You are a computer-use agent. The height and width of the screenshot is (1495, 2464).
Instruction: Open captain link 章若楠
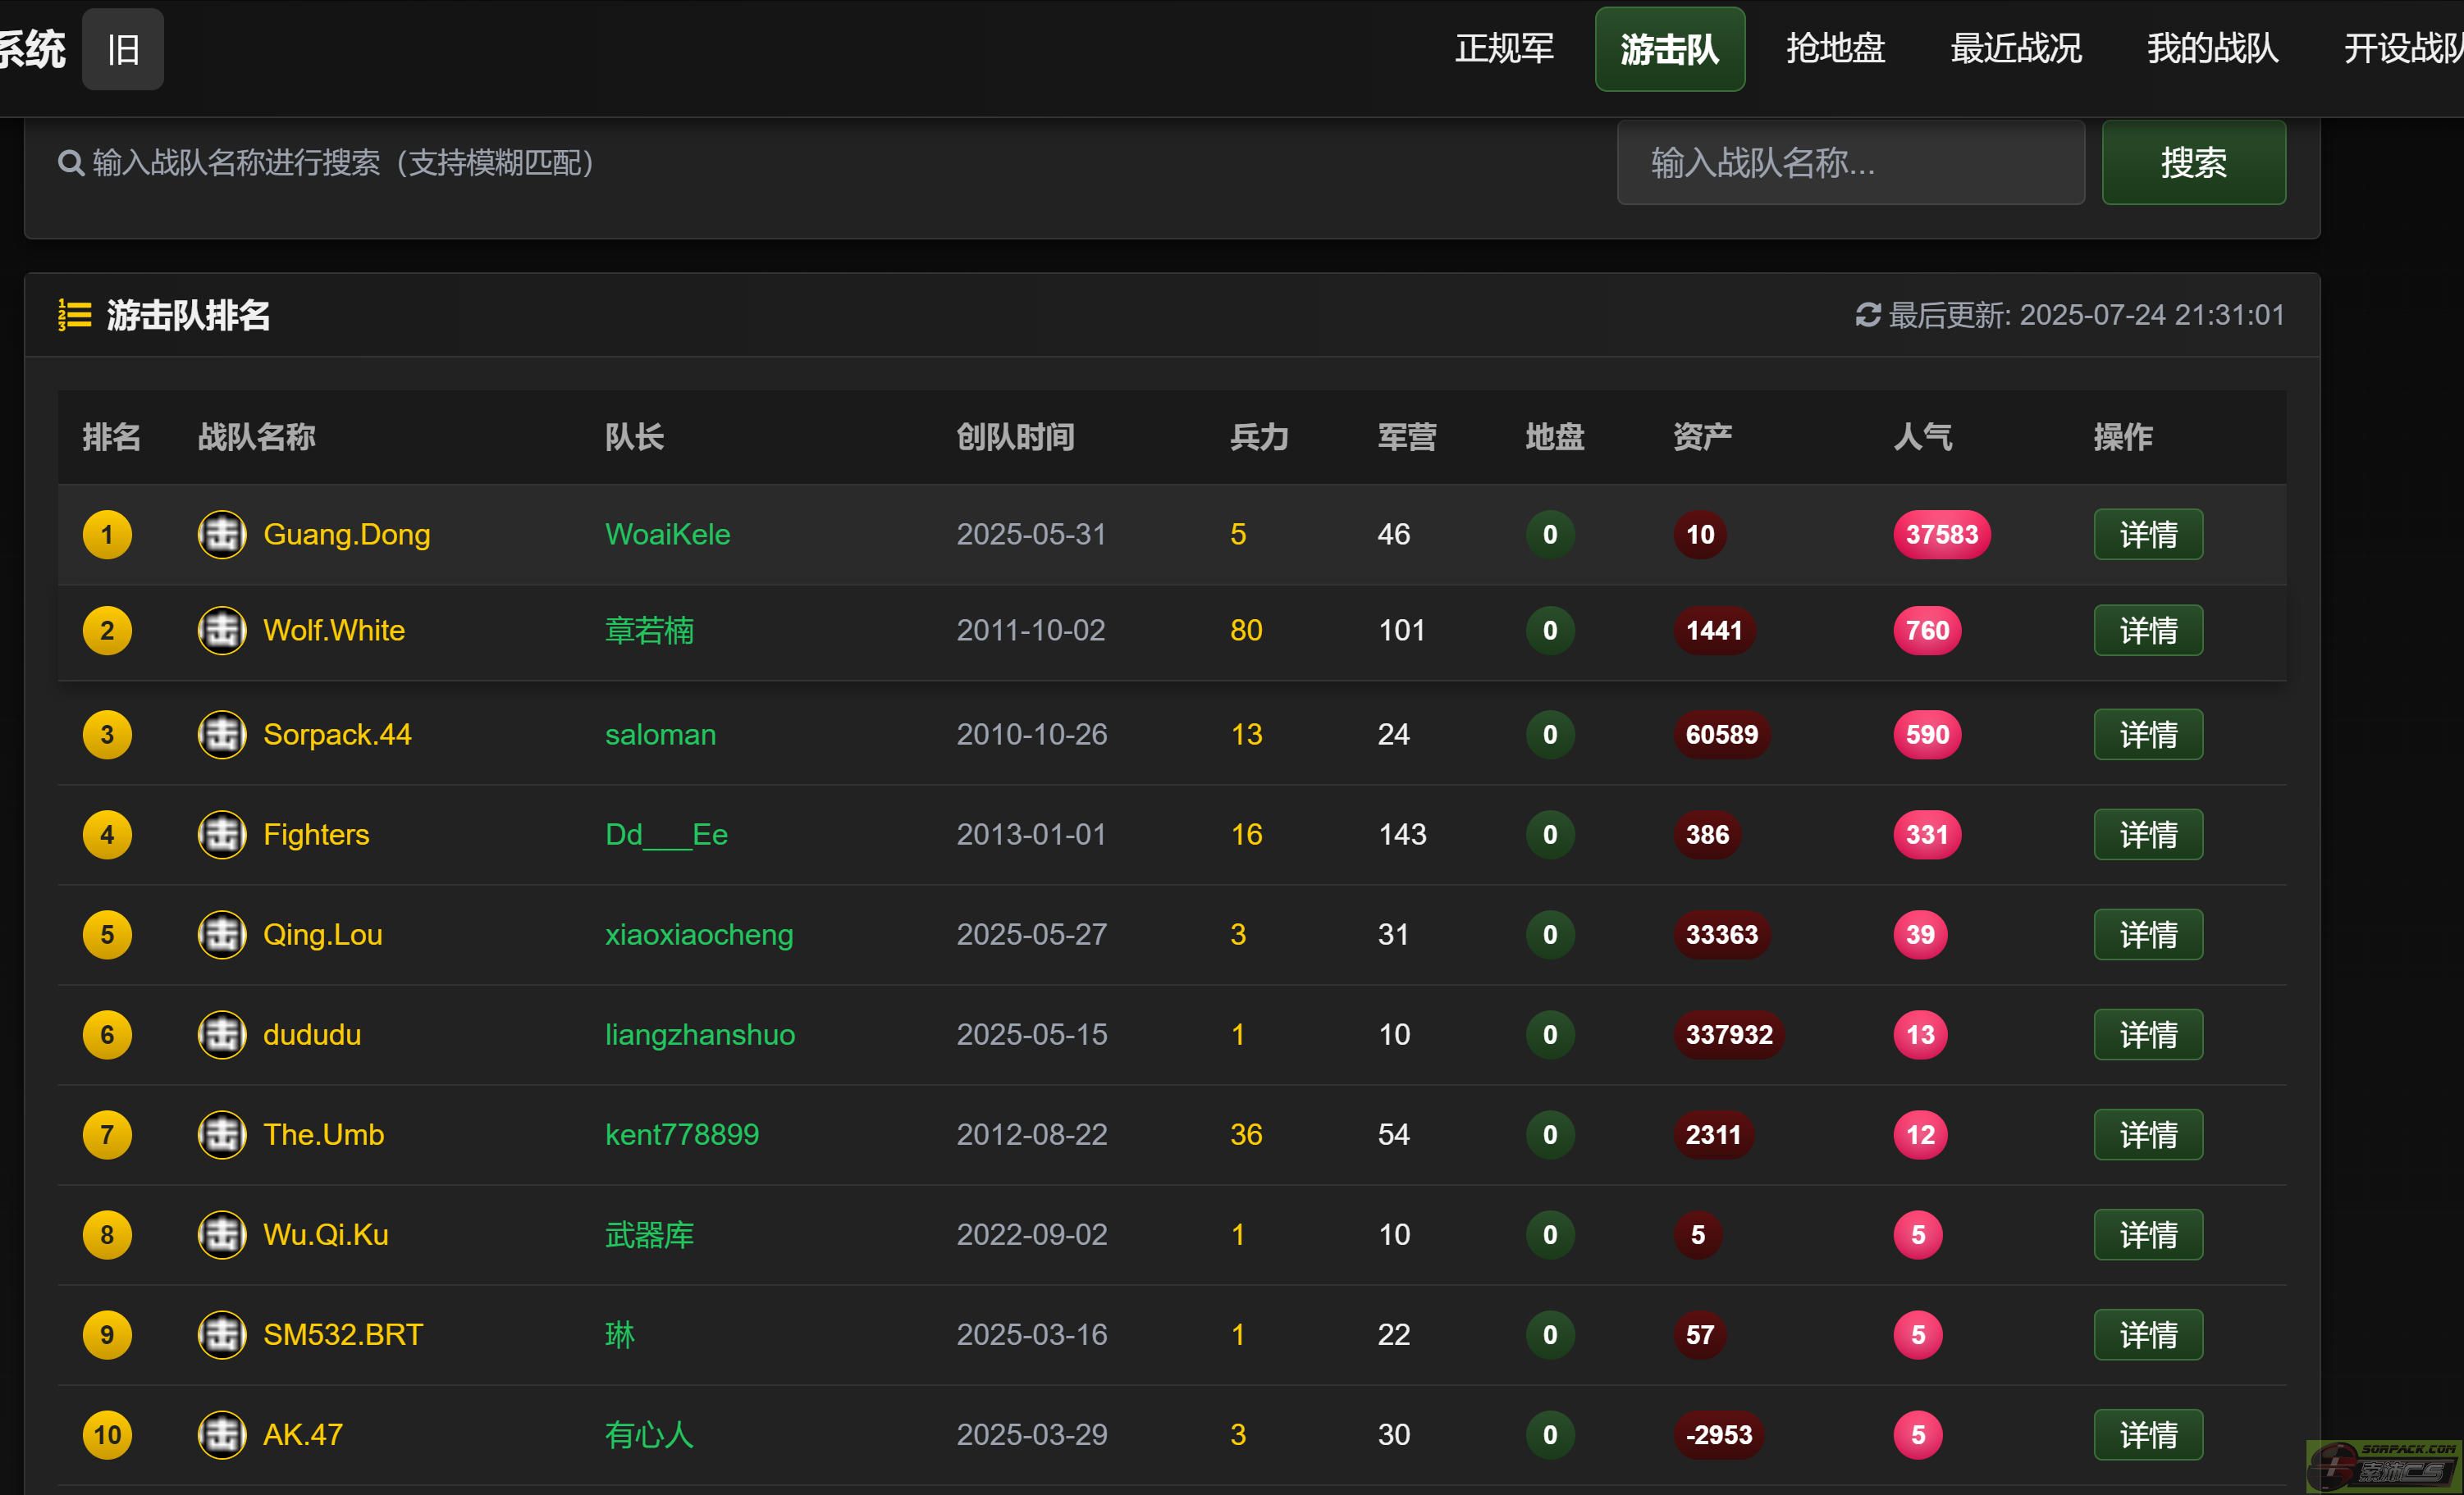pyautogui.click(x=649, y=631)
